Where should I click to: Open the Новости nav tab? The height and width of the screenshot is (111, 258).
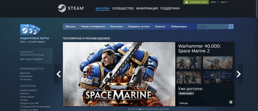160,27
